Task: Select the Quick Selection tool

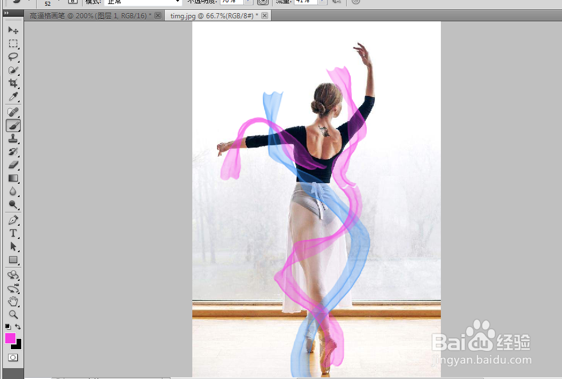Action: (x=13, y=70)
